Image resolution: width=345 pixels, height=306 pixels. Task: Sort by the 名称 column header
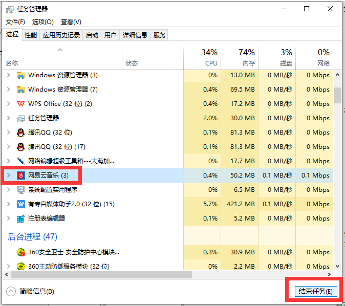coord(62,58)
